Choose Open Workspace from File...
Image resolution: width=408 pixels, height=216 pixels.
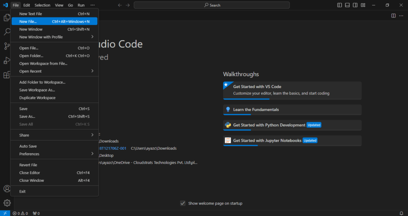coord(54,64)
